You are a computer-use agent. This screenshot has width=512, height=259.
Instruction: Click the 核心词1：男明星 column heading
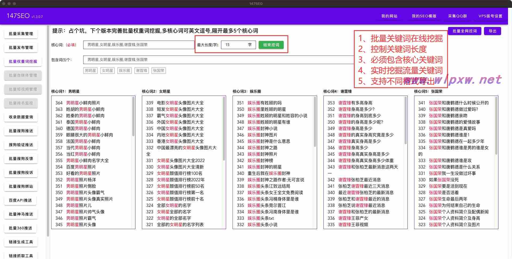(x=65, y=91)
